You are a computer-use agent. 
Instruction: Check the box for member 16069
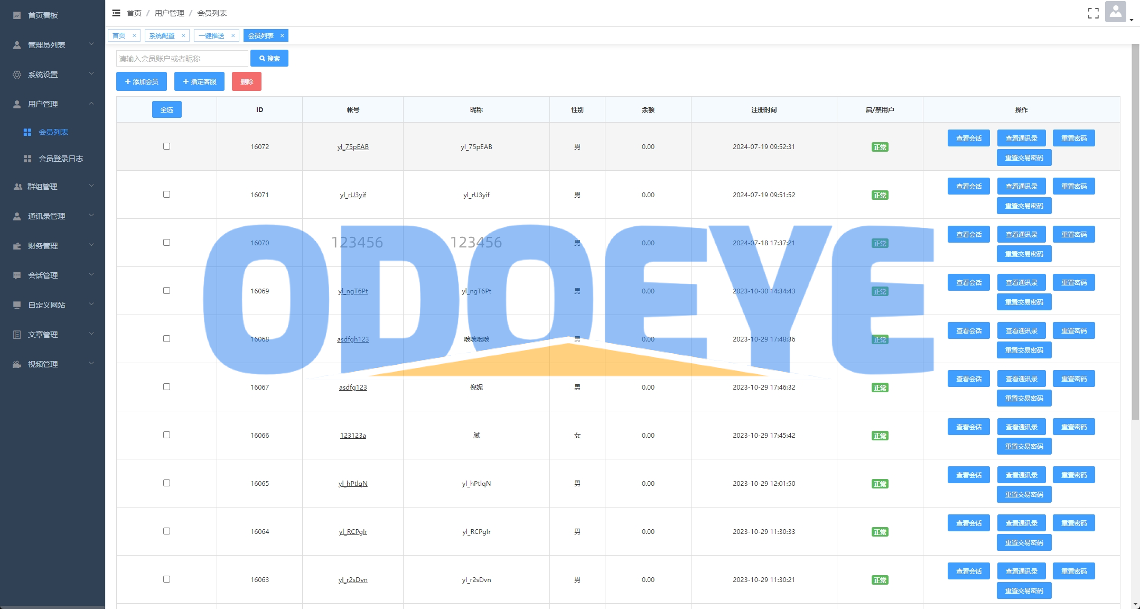point(166,290)
